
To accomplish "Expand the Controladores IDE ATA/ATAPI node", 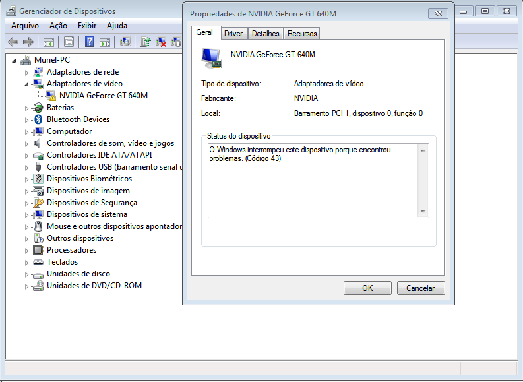I will pyautogui.click(x=26, y=156).
